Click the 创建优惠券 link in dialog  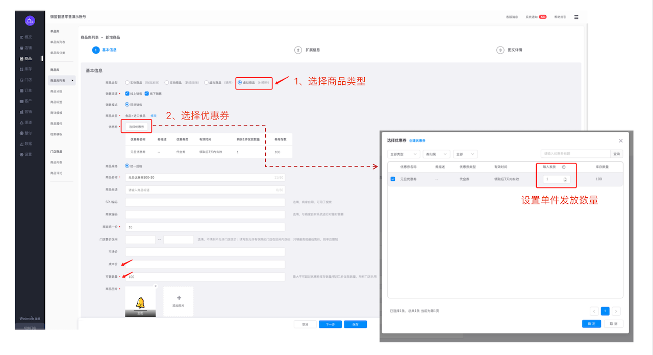tap(417, 140)
